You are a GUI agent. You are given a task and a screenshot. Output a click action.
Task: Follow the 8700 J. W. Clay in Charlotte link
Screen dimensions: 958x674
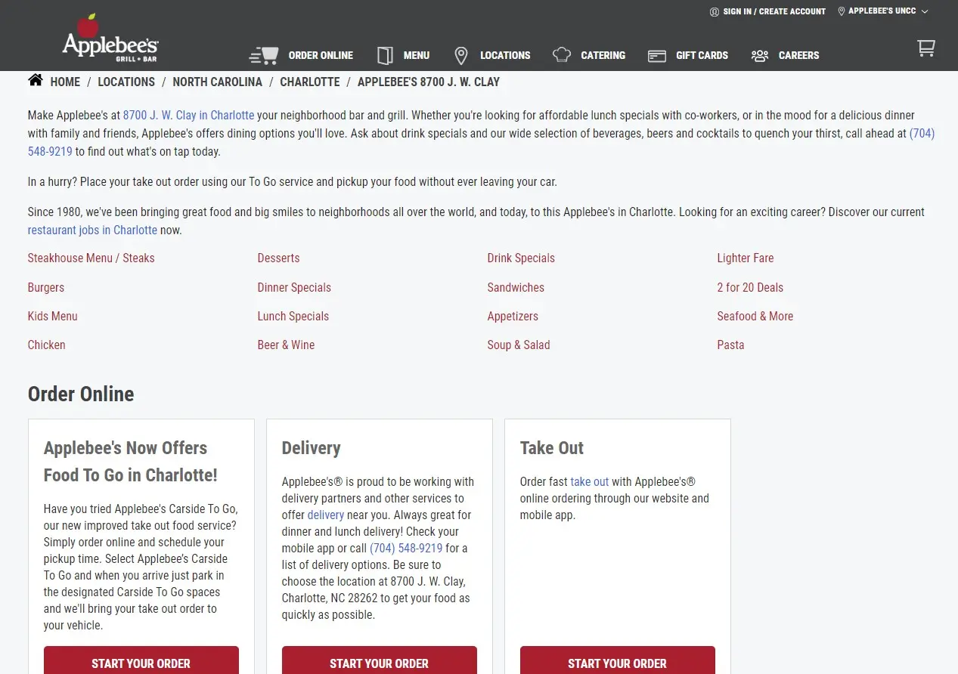click(x=188, y=116)
